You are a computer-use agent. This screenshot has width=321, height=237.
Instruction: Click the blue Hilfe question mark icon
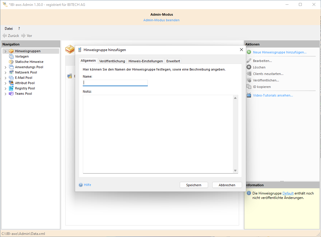pos(81,185)
